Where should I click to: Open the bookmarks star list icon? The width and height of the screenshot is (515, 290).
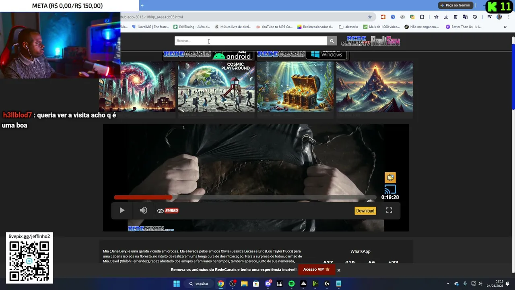tap(436, 17)
